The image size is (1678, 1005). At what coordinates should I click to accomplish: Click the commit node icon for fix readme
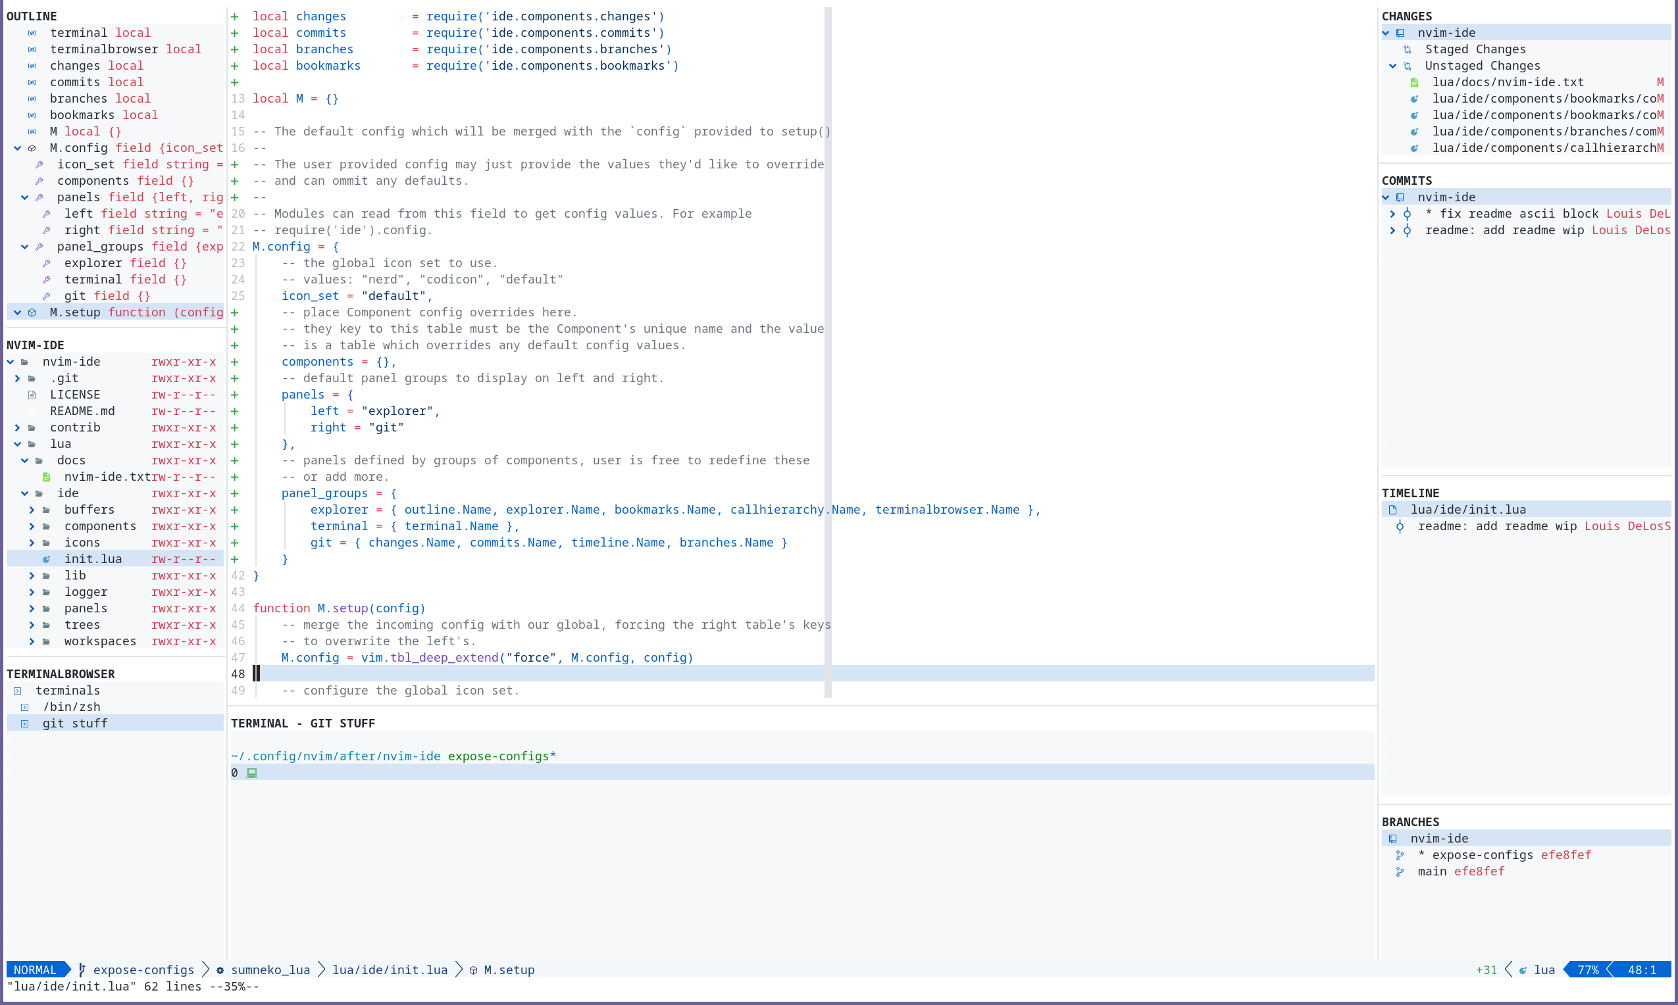coord(1407,214)
